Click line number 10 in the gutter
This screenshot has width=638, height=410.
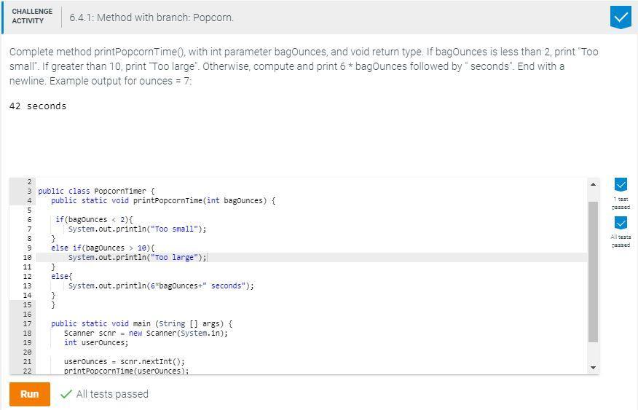[x=27, y=257]
